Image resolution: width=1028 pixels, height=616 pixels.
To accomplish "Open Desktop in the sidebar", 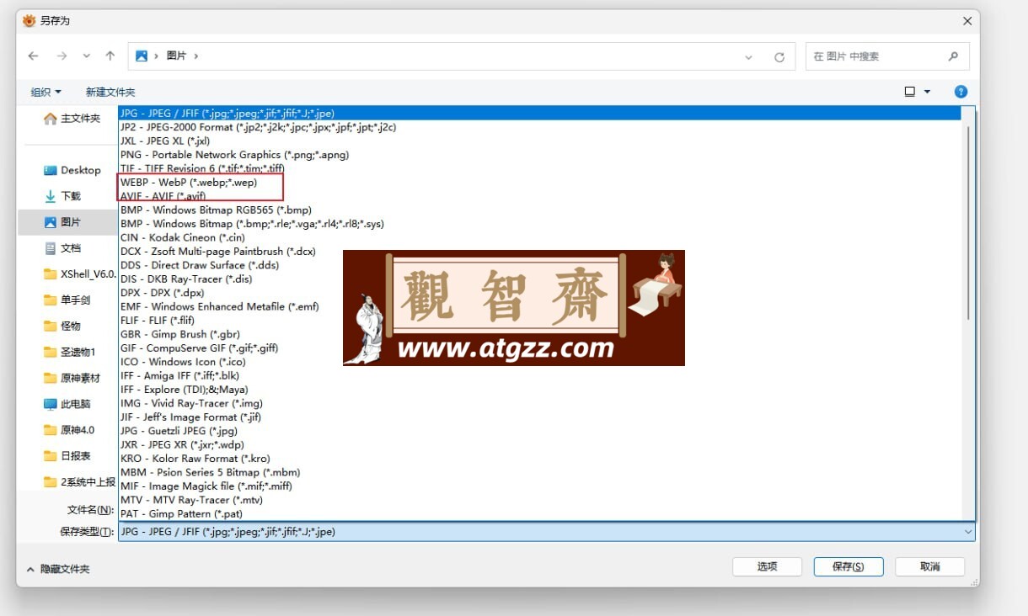I will click(x=72, y=170).
